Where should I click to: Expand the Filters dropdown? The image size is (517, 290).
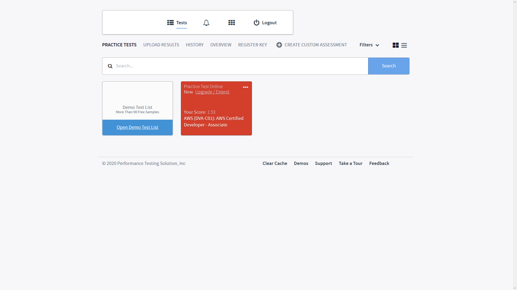(369, 45)
